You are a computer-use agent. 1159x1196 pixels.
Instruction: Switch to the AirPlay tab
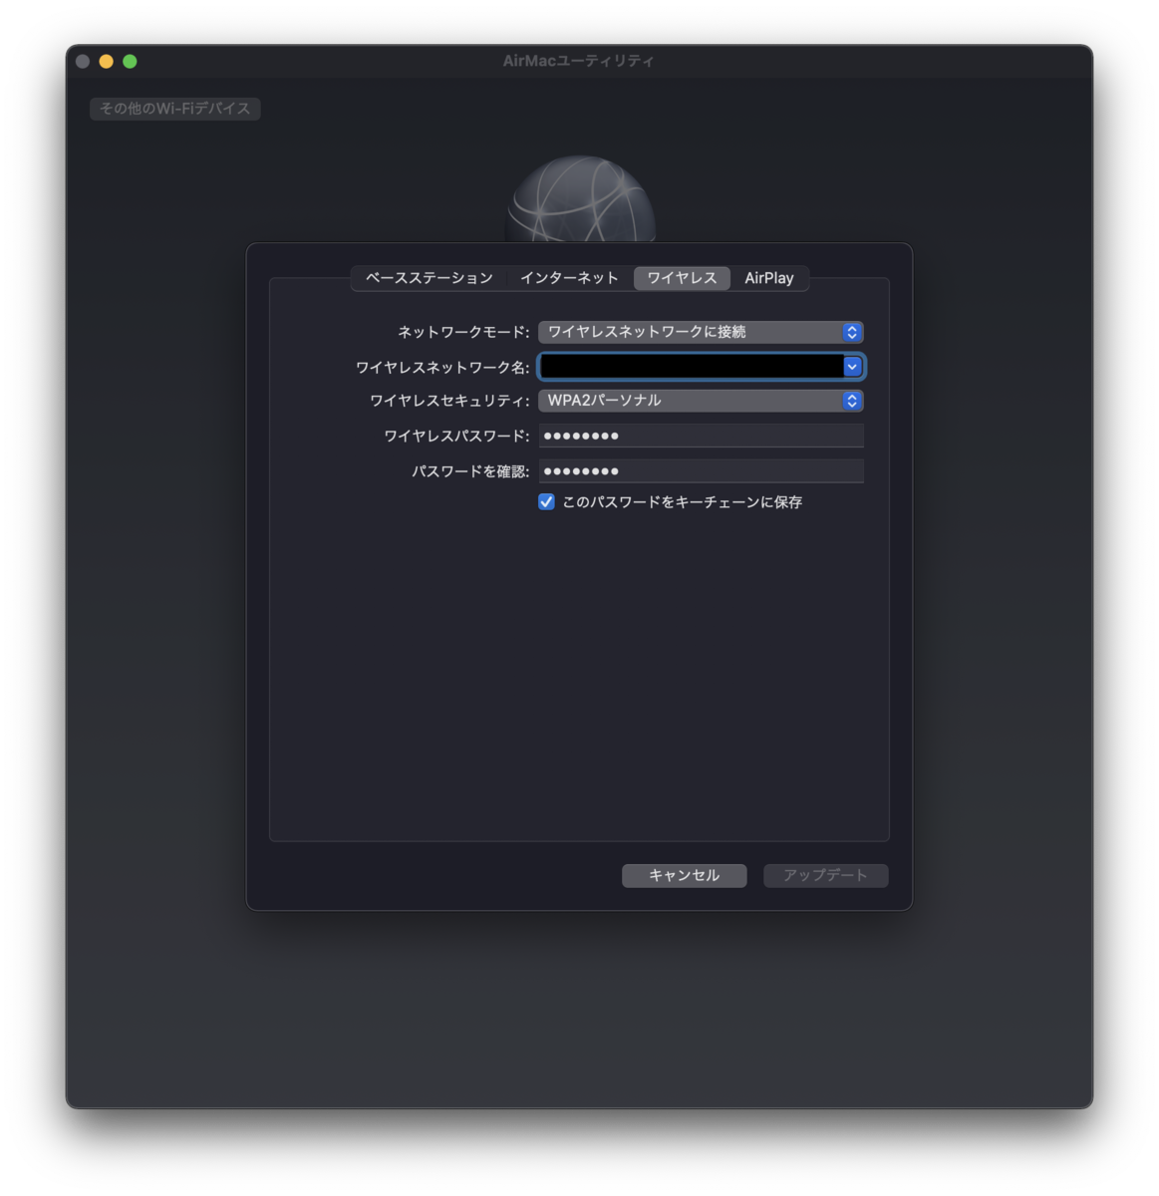(x=769, y=278)
